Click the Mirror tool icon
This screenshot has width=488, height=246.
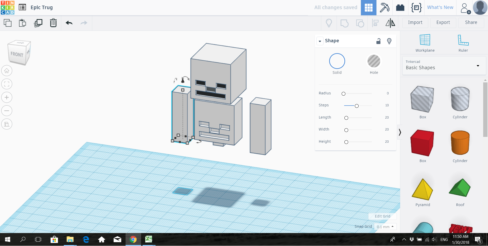(390, 23)
